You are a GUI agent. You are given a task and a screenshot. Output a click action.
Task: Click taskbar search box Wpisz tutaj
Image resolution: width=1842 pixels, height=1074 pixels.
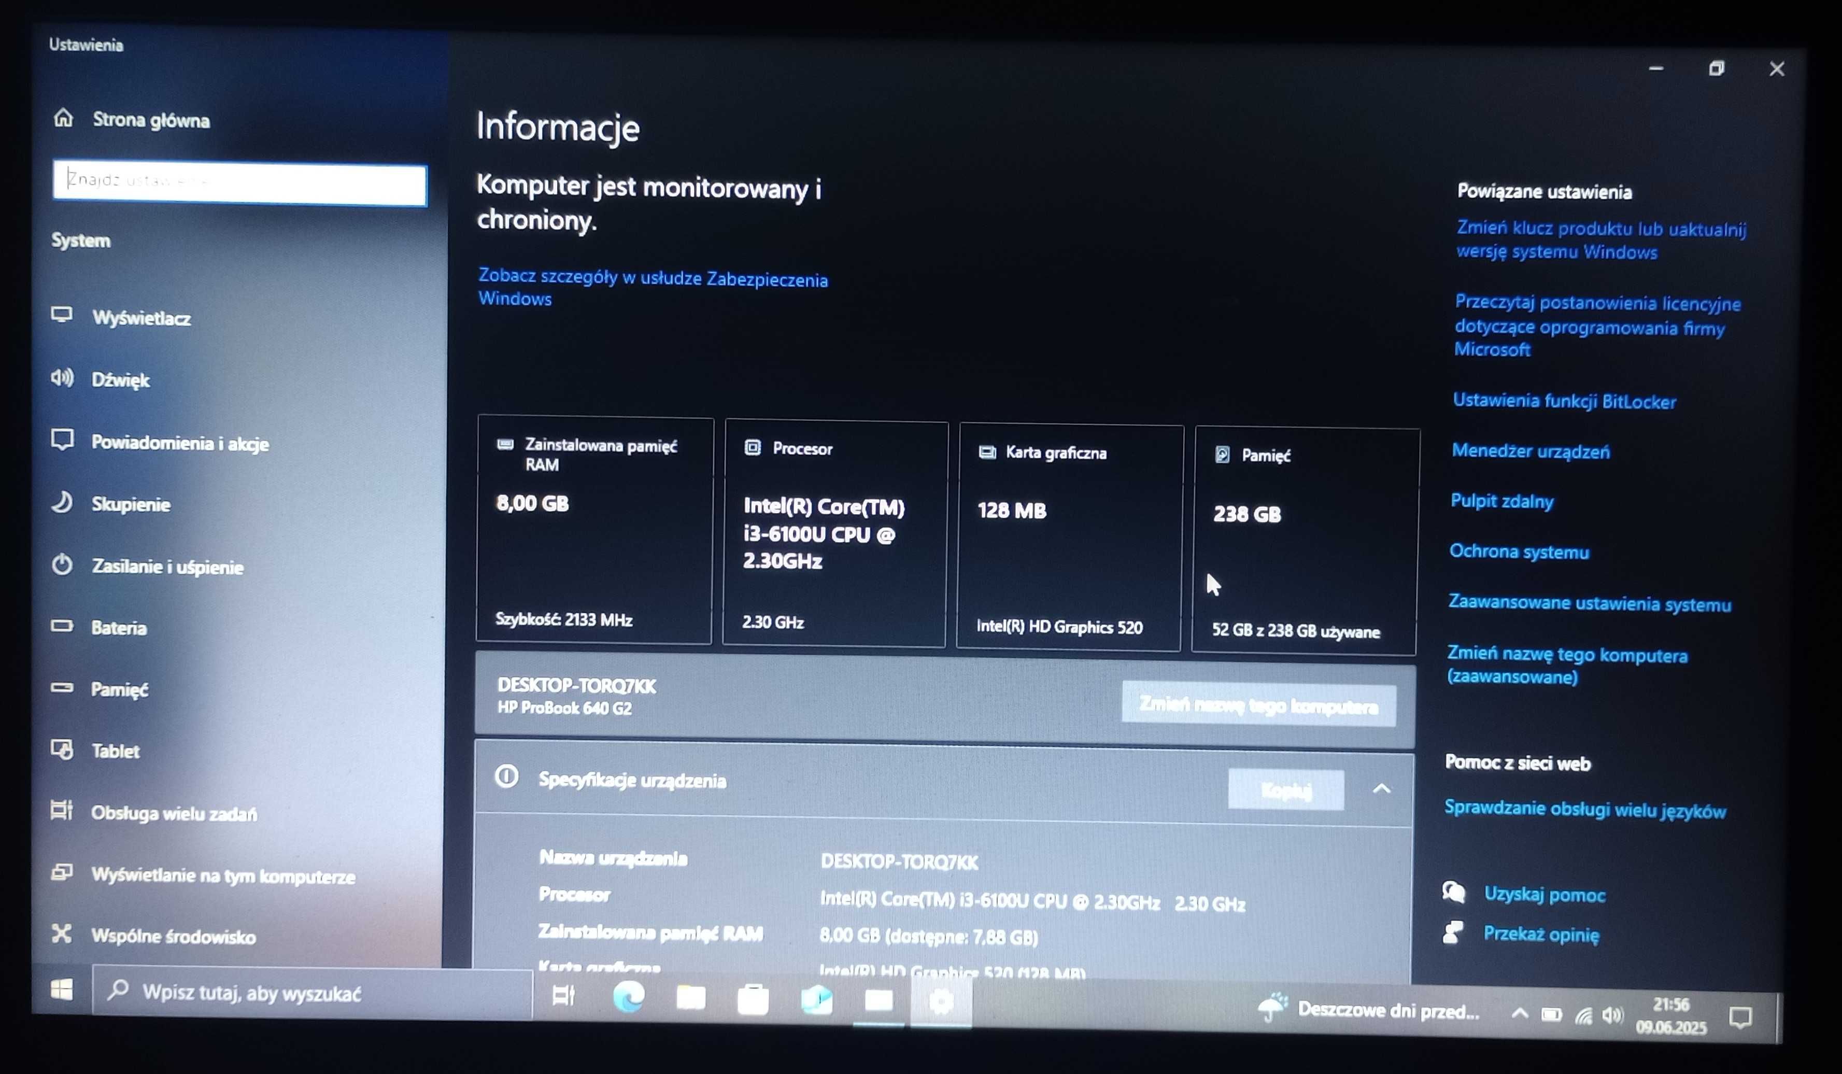313,992
